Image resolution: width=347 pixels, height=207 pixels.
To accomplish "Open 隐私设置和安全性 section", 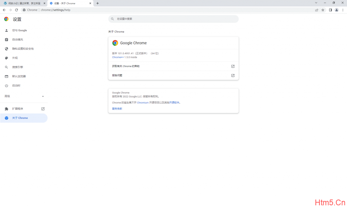I will pyautogui.click(x=24, y=49).
